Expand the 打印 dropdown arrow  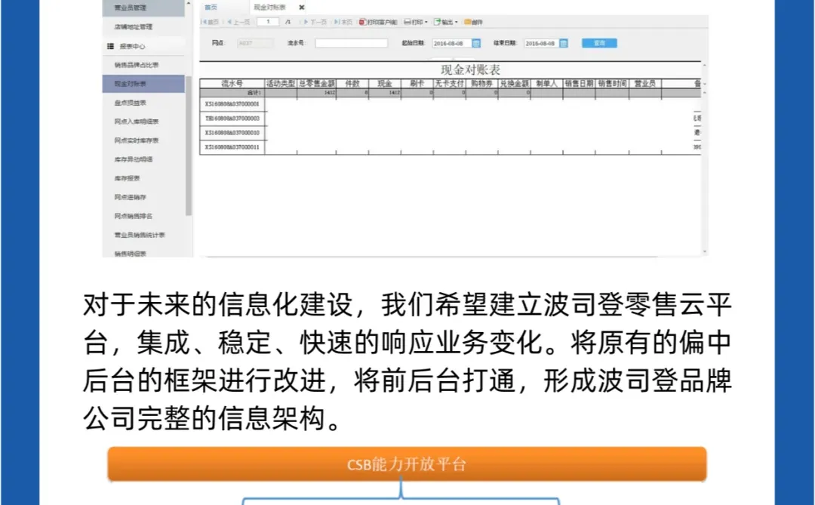[x=427, y=21]
